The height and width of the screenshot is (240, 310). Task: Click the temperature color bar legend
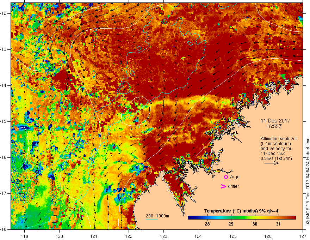point(242,218)
